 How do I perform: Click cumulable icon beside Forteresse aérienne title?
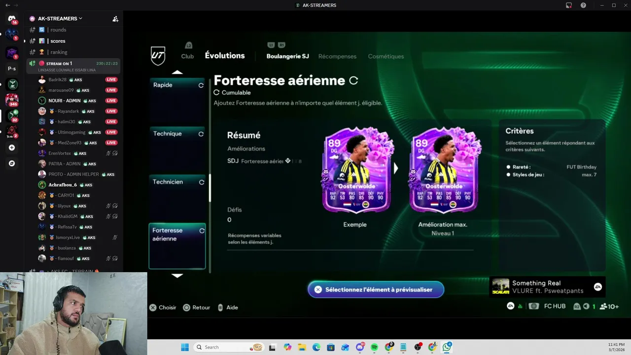[x=353, y=80]
